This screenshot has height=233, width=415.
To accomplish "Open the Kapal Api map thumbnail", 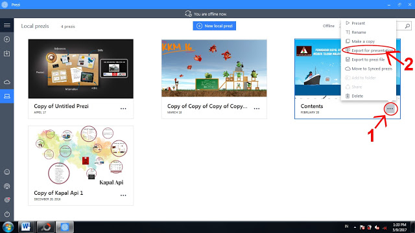I will coord(80,157).
